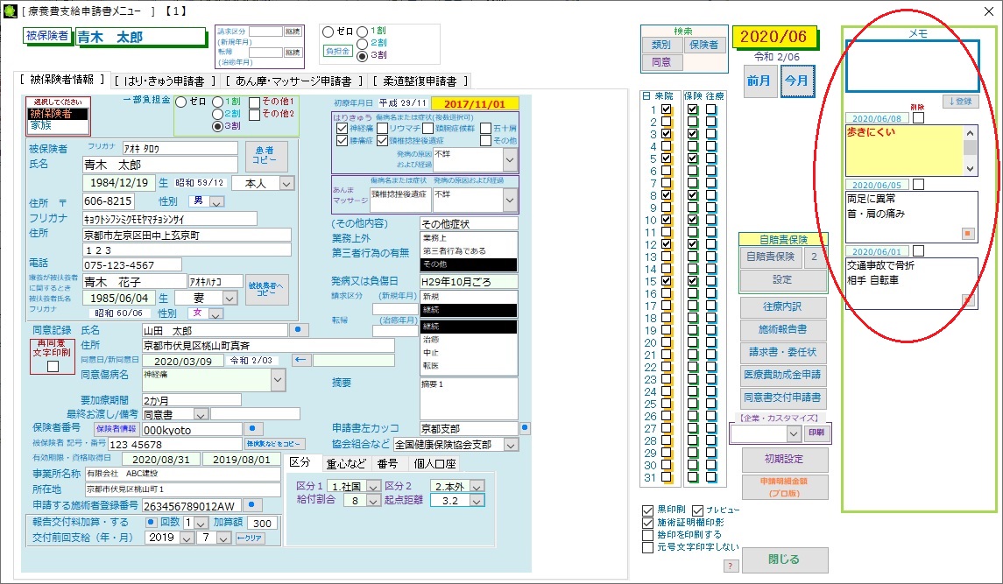Toggle the 五十肩 checkbox
This screenshot has height=584, width=1003.
(485, 128)
